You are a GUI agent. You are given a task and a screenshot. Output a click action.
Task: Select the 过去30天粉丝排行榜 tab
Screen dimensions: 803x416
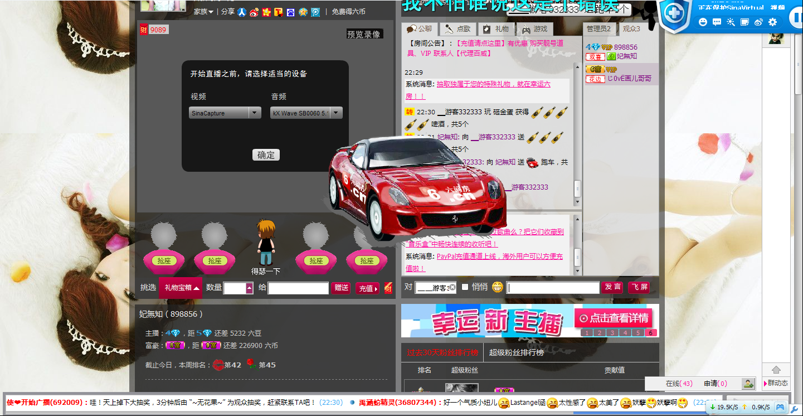point(442,352)
